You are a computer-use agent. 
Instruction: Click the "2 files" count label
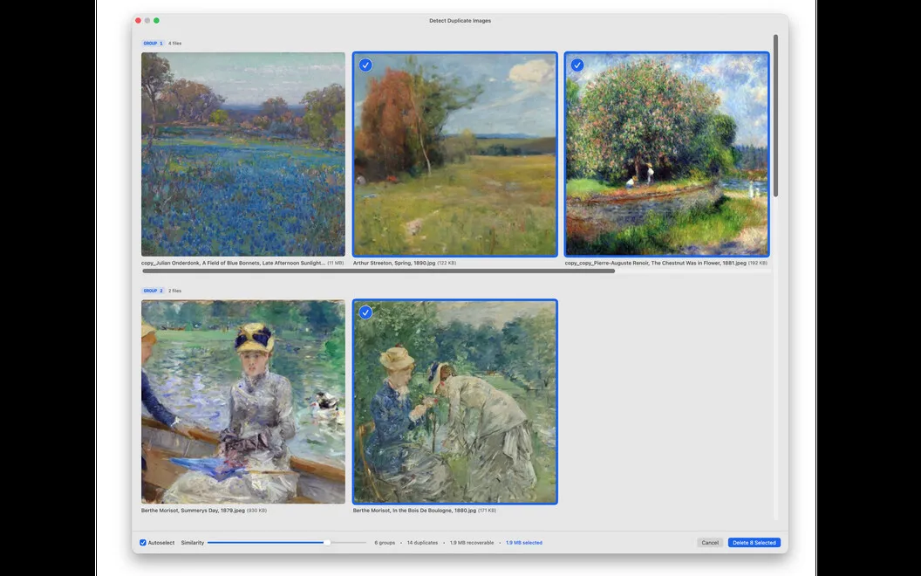pyautogui.click(x=175, y=291)
